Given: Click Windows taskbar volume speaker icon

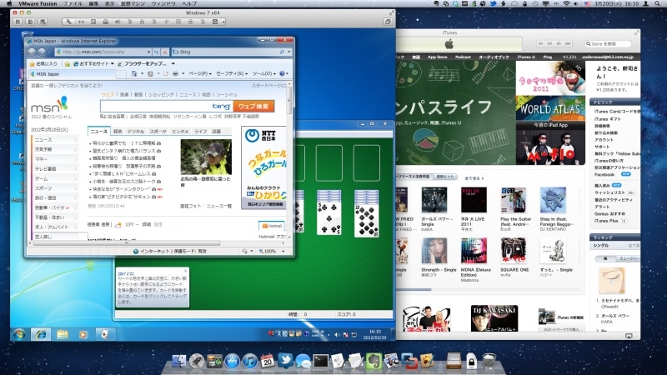Looking at the screenshot, I should pos(337,335).
